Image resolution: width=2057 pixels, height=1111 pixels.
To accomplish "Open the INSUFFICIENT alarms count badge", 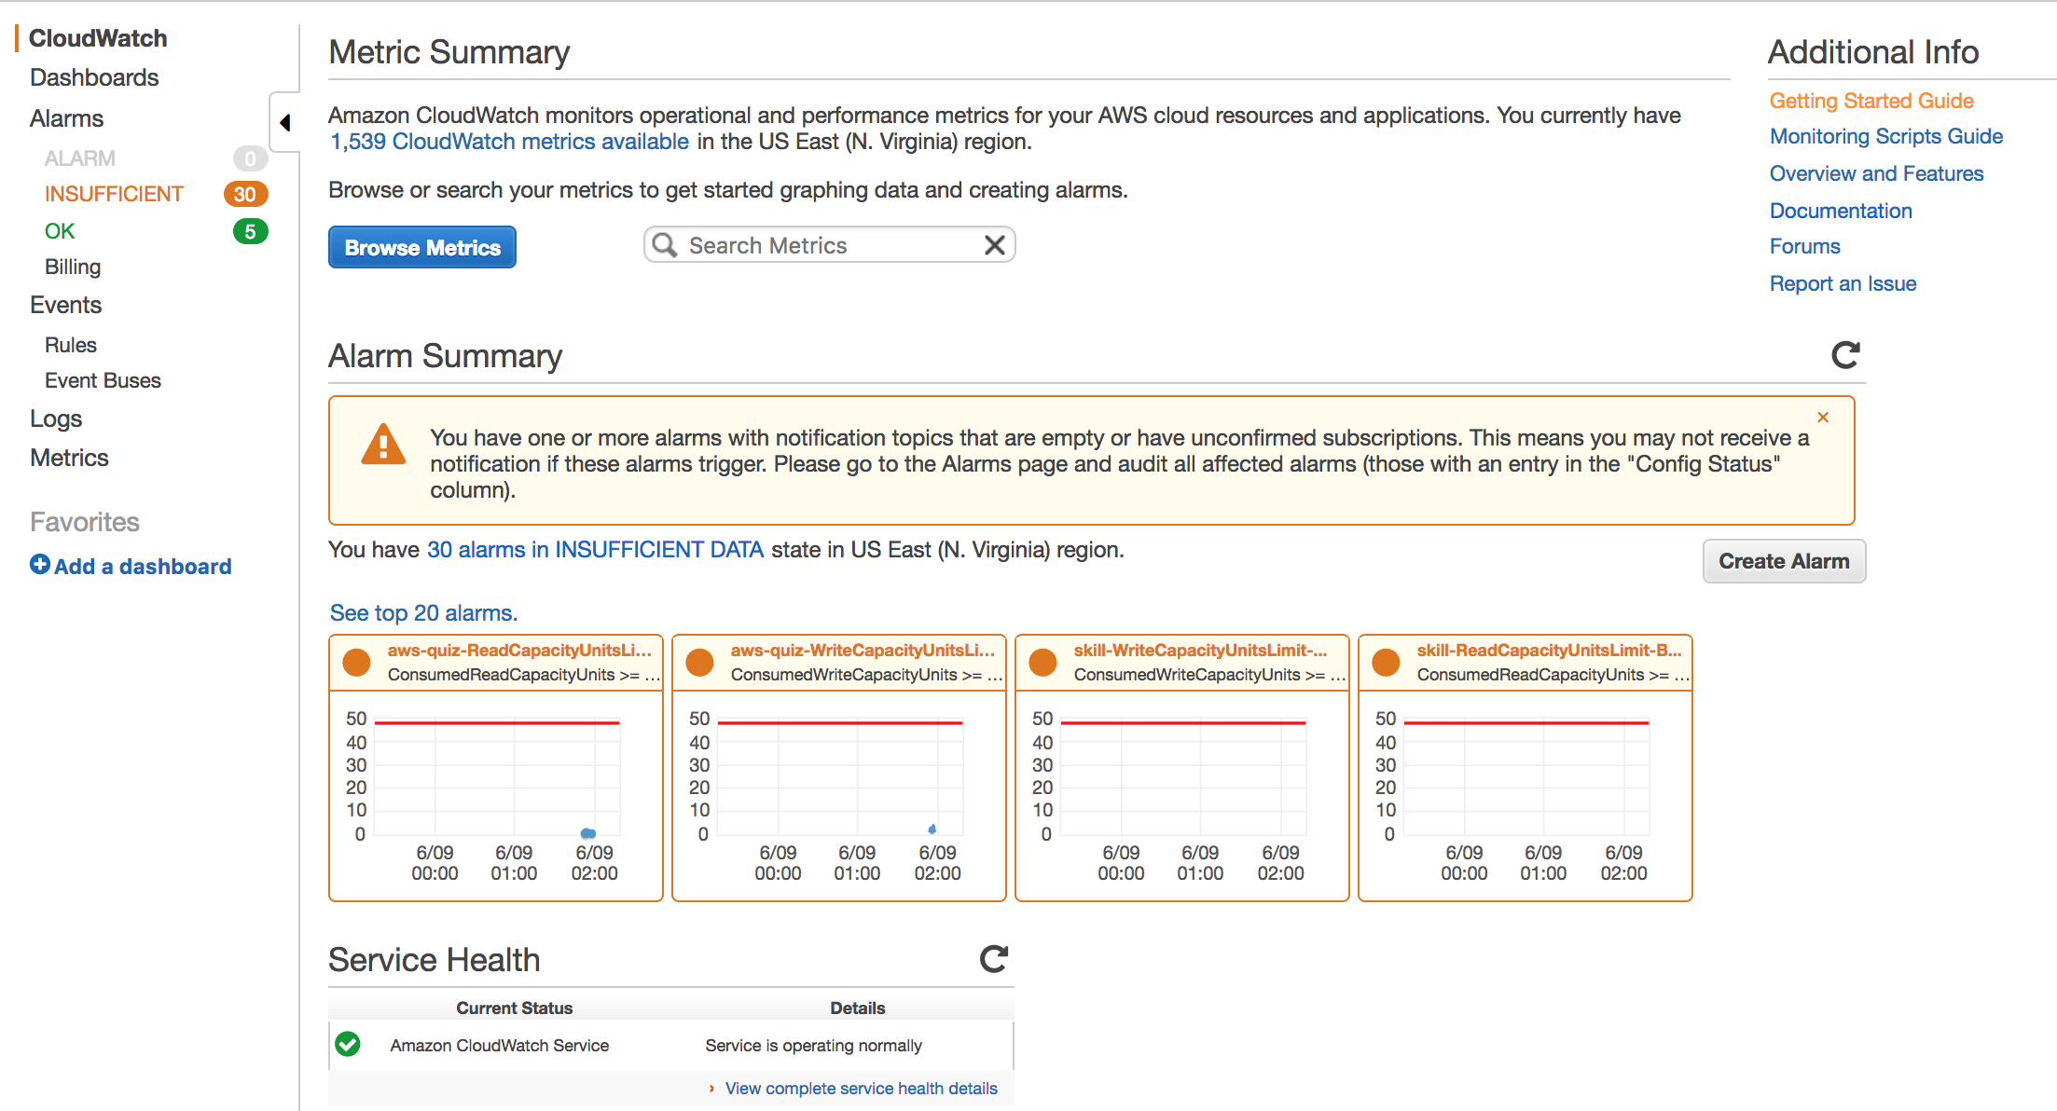I will (x=245, y=194).
